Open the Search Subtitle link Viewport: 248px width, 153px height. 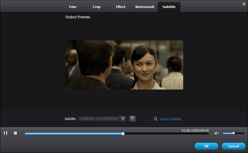(170, 119)
